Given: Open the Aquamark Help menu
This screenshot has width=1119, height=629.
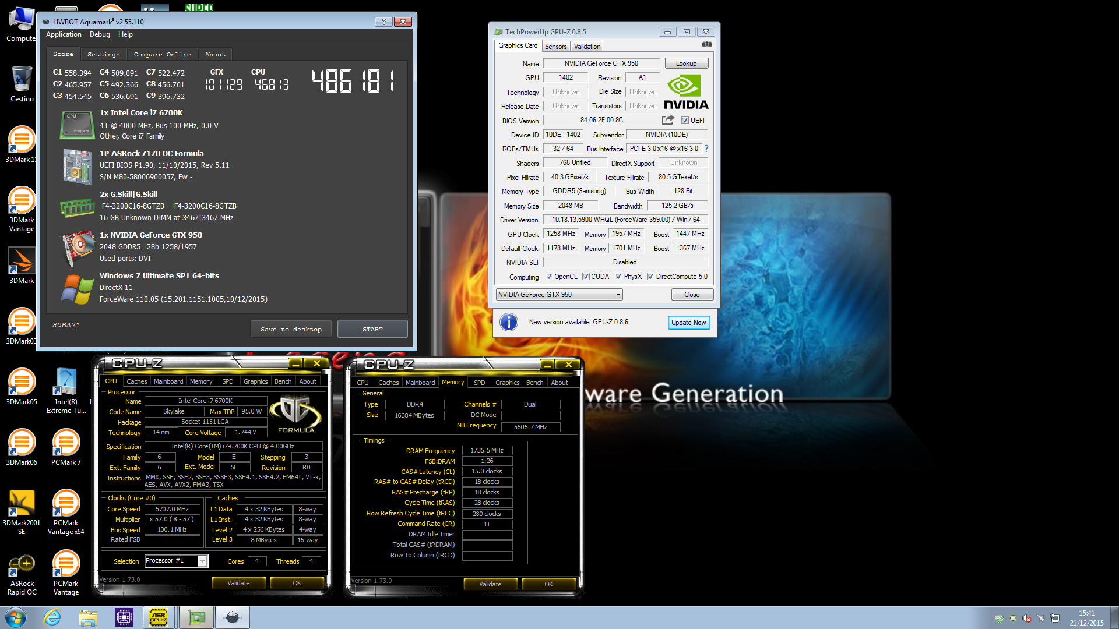Looking at the screenshot, I should click(125, 34).
